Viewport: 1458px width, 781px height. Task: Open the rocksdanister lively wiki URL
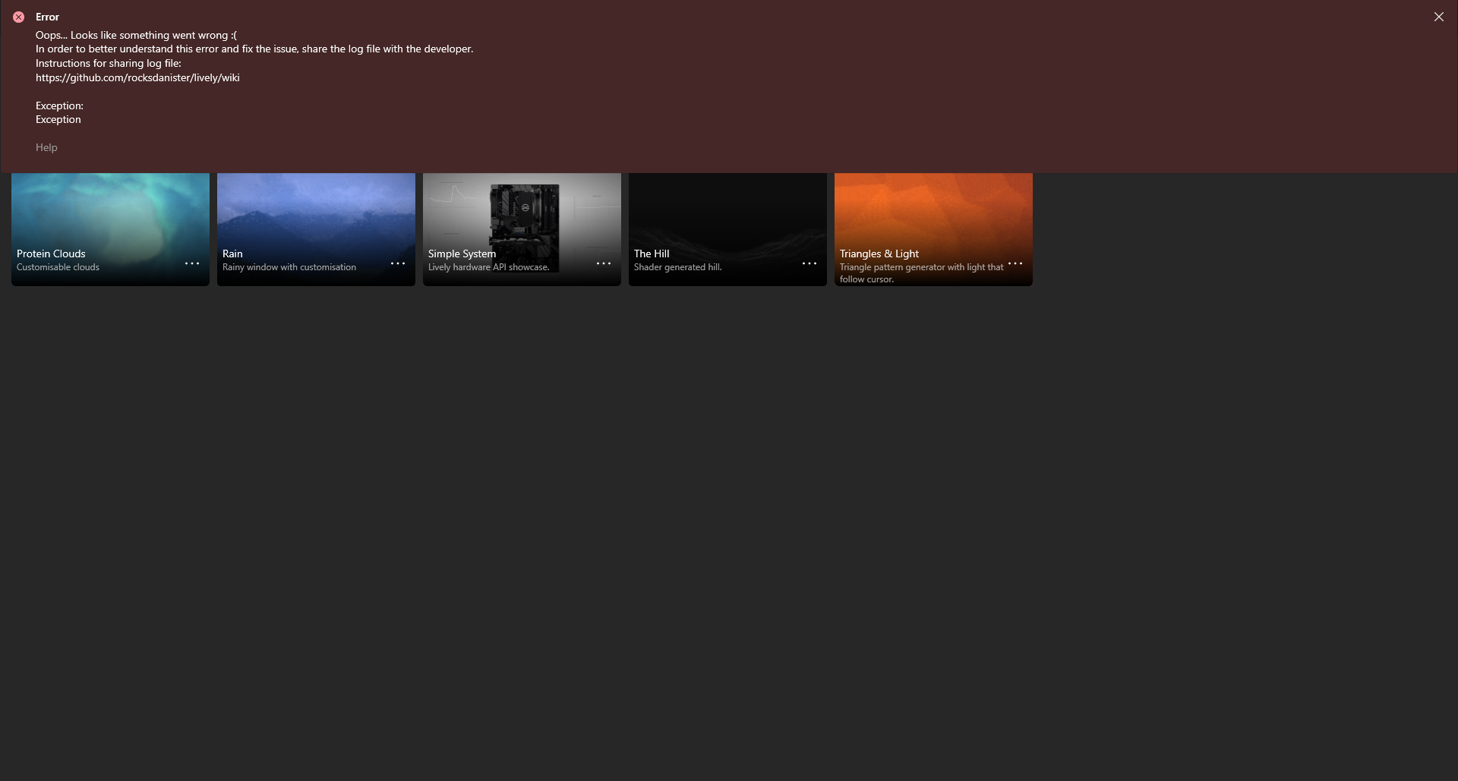pos(137,77)
